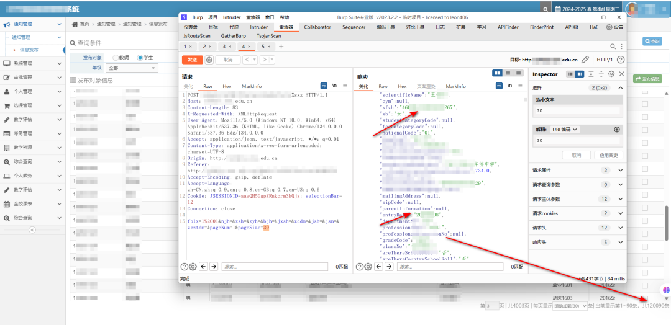Switch to the Sequencer tab
Viewport: 671px width, 325px height.
[x=354, y=27]
